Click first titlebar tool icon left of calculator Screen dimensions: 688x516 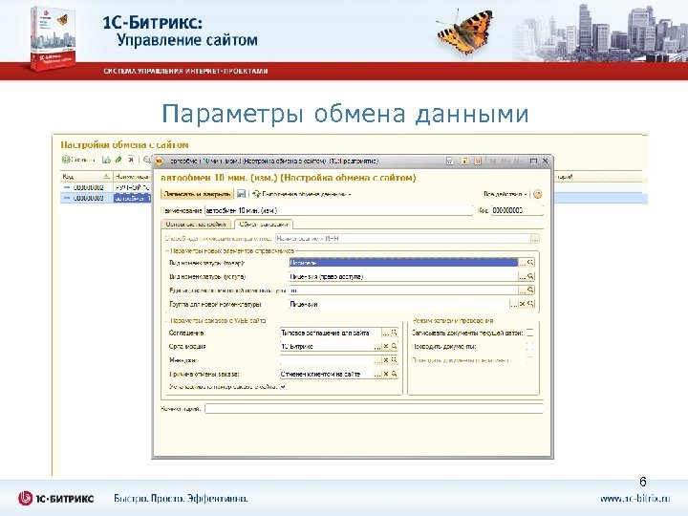tap(449, 161)
